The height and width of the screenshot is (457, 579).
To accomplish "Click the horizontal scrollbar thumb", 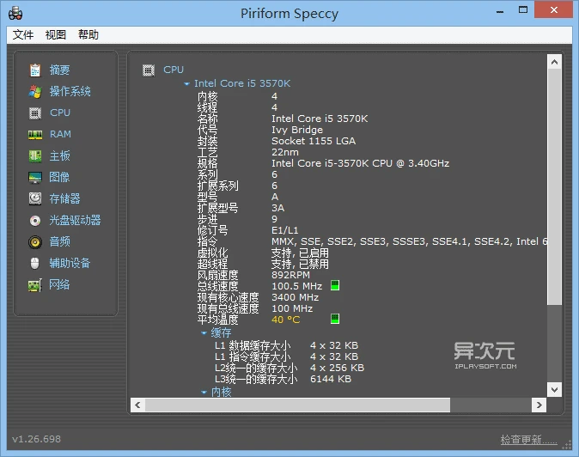I will (297, 405).
